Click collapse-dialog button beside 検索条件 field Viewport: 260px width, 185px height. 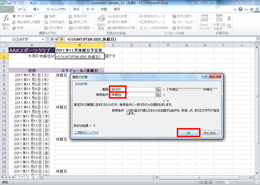click(x=158, y=95)
